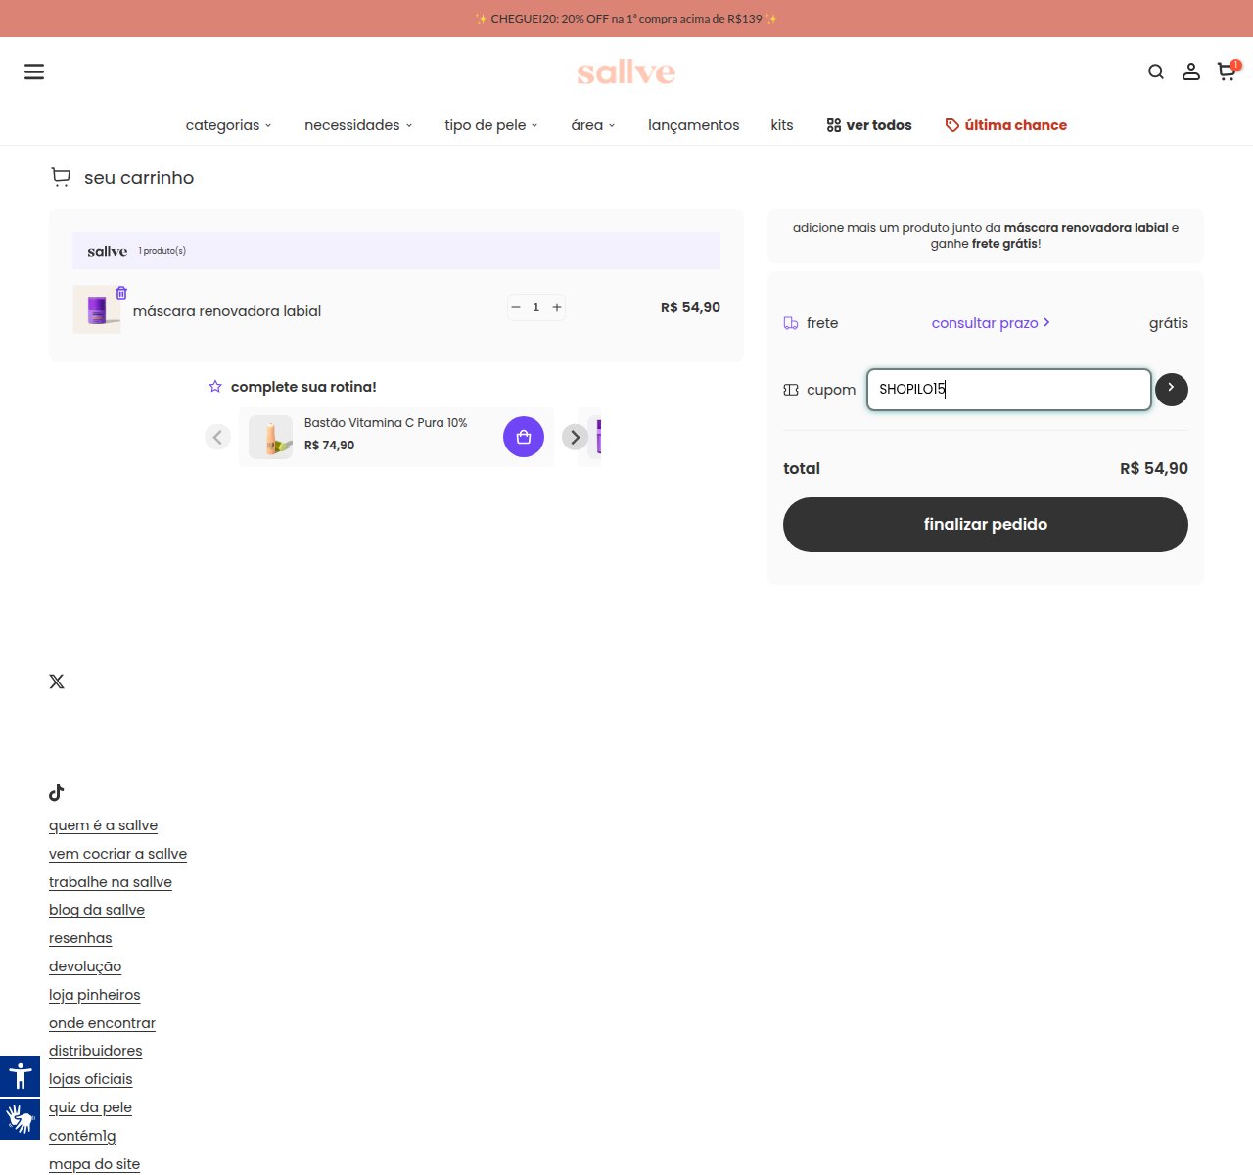Image resolution: width=1253 pixels, height=1175 pixels.
Task: Delete máscara renovadora labial with trash icon
Action: click(121, 293)
